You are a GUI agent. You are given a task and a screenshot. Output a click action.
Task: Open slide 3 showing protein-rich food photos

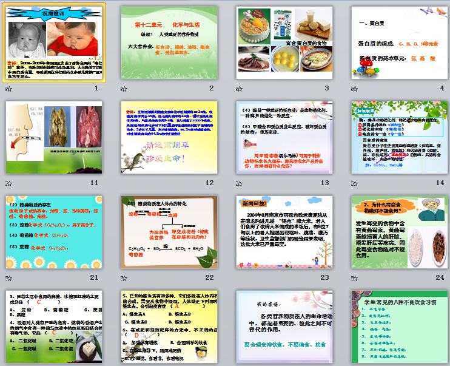tap(284, 42)
